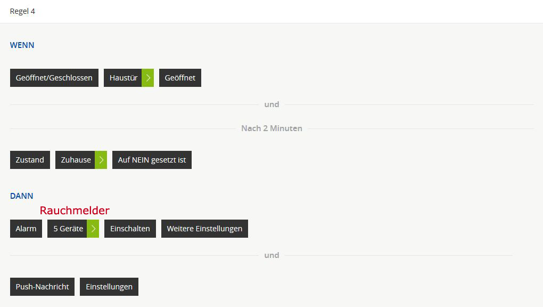543x307 pixels.
Task: Open the Zuhause state selector
Action: [x=76, y=160]
